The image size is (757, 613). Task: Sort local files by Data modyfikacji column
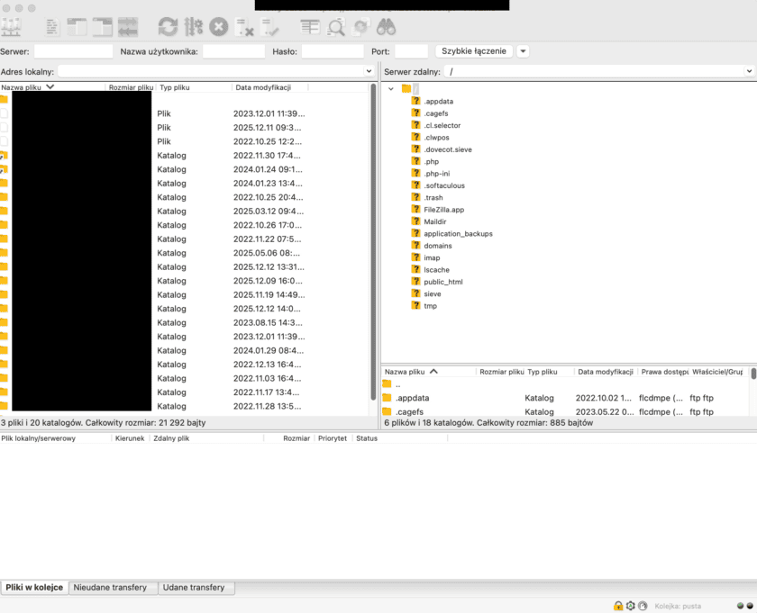(x=269, y=87)
